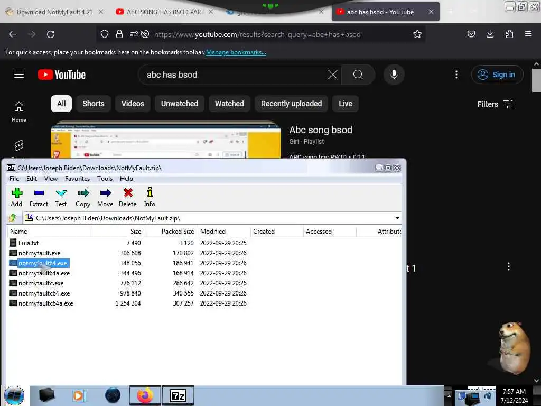Select the Recently uploaded filter chip
The width and height of the screenshot is (541, 406).
pos(291,104)
